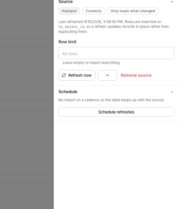Viewport: 179px width, 209px height.
Task: Collapse the Schedule section chevron
Action: point(172,92)
